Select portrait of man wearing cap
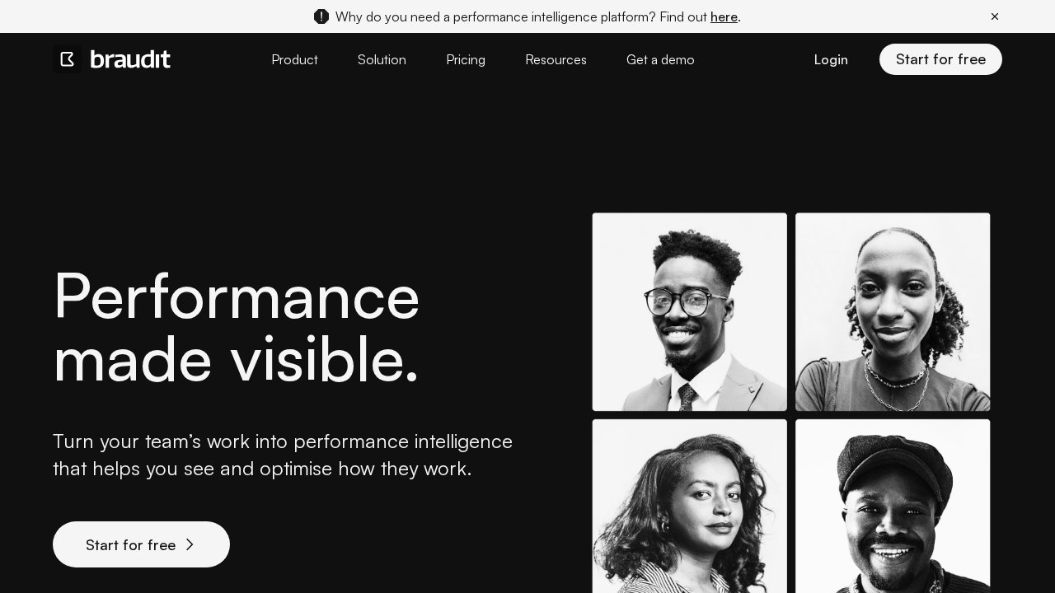 [x=893, y=506]
